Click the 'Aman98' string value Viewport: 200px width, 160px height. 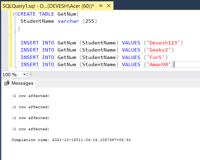tap(159, 65)
